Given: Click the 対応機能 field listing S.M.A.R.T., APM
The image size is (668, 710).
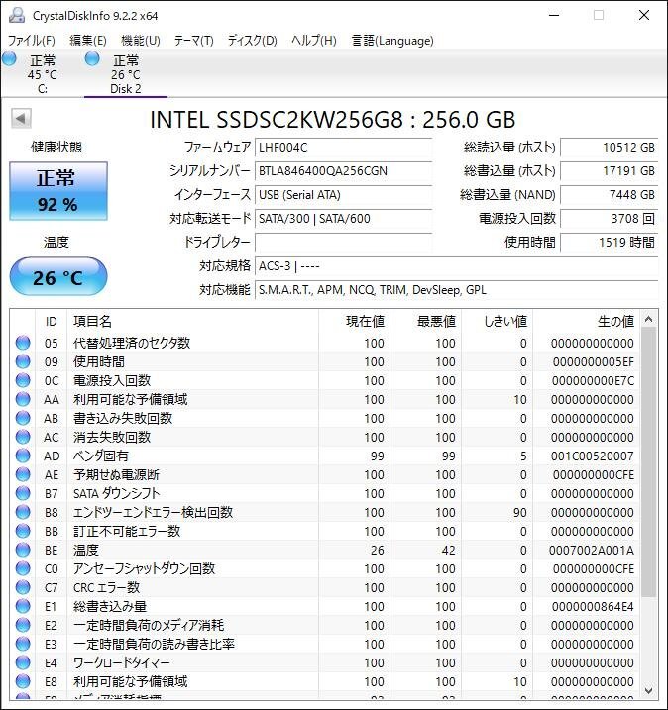Looking at the screenshot, I should point(456,290).
